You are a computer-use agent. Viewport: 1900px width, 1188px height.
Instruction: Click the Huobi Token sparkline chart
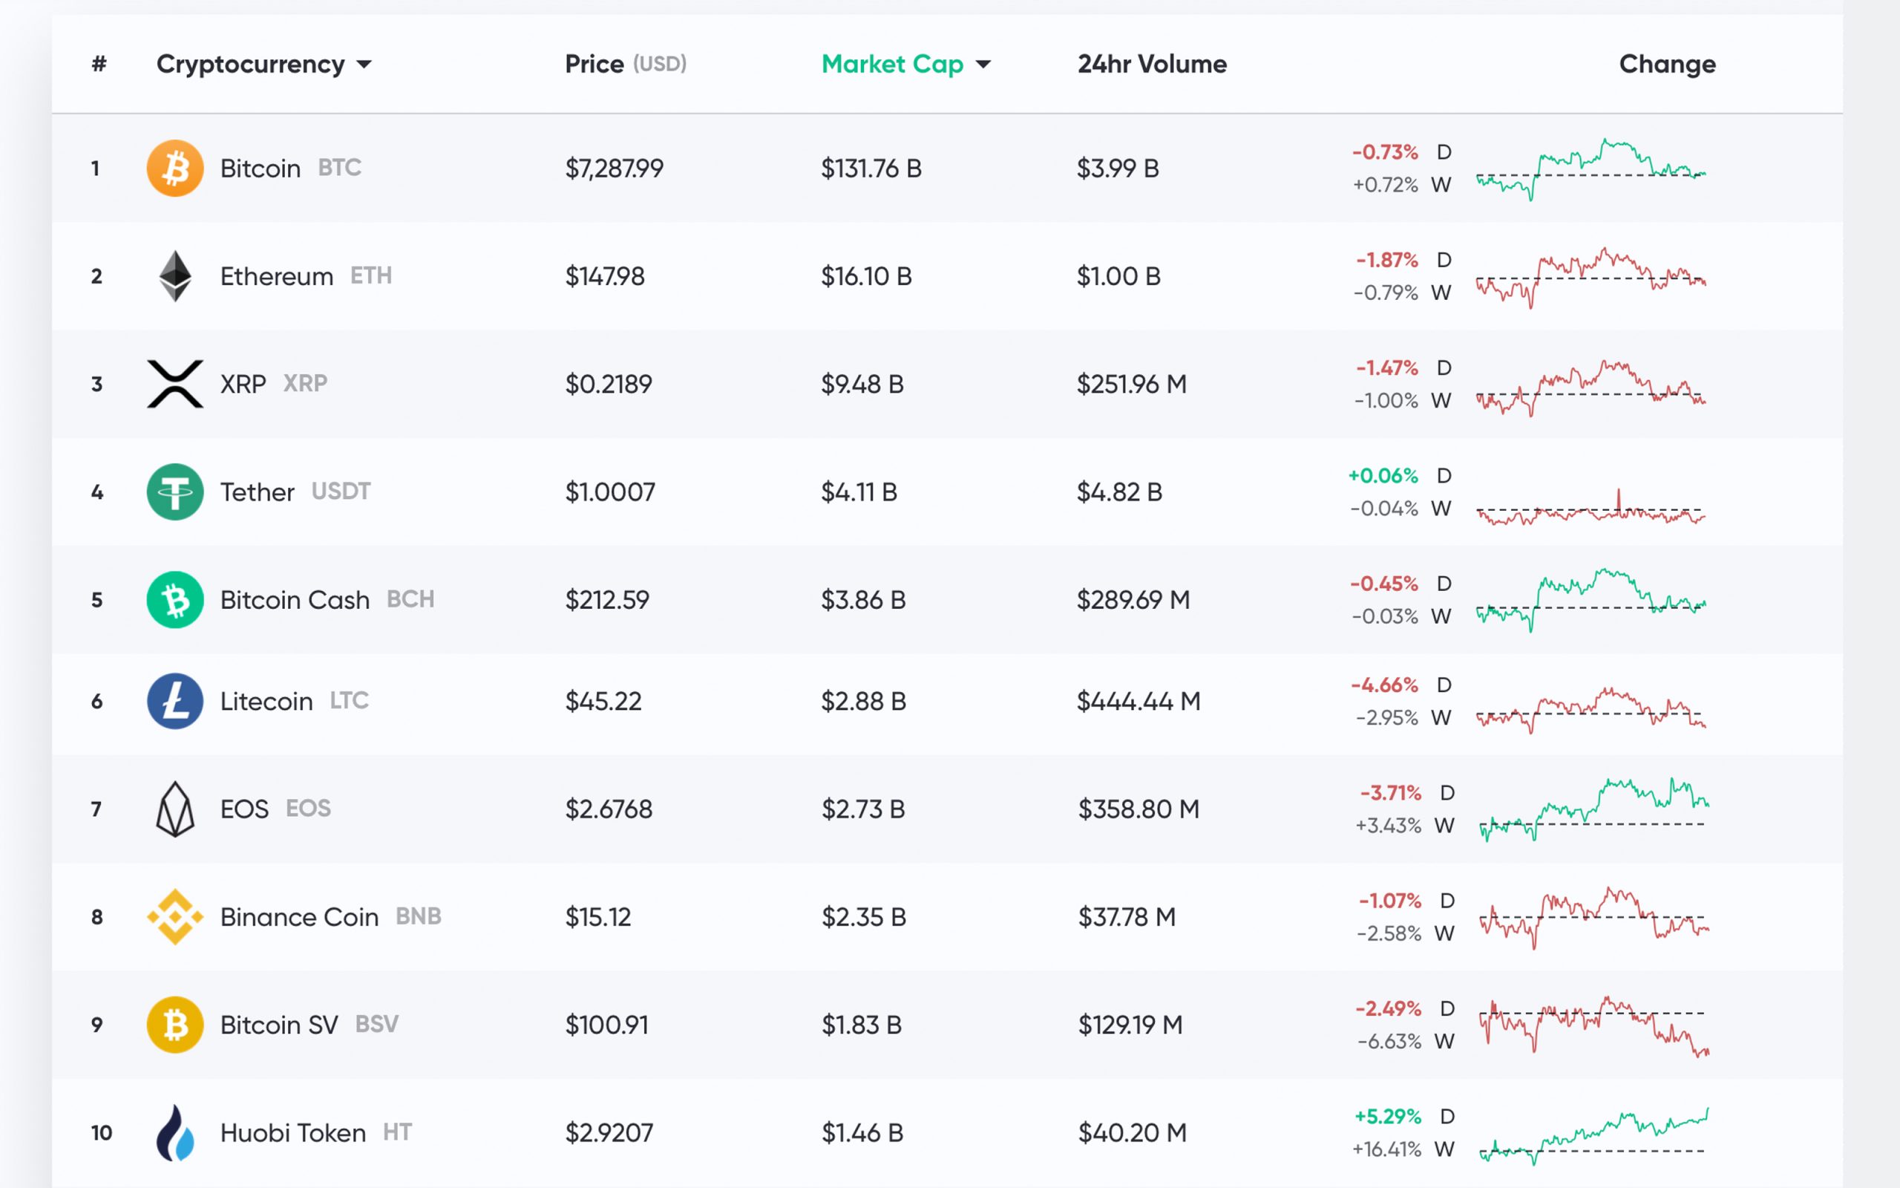click(1593, 1135)
